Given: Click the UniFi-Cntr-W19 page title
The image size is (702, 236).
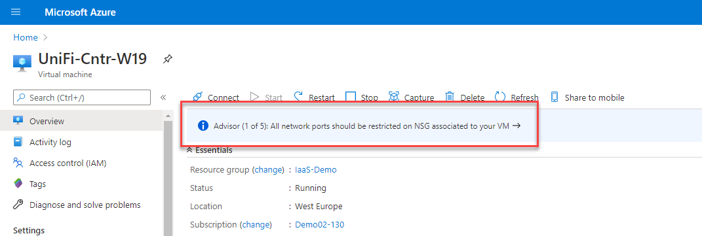Looking at the screenshot, I should click(92, 58).
